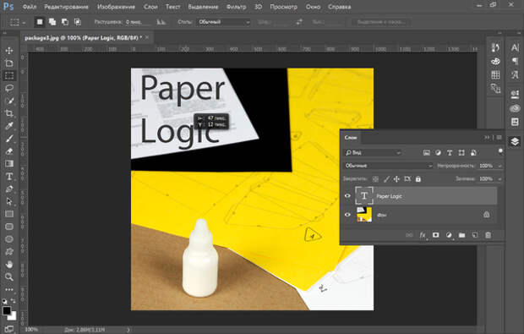
Task: Open the Изображение menu
Action: (117, 7)
